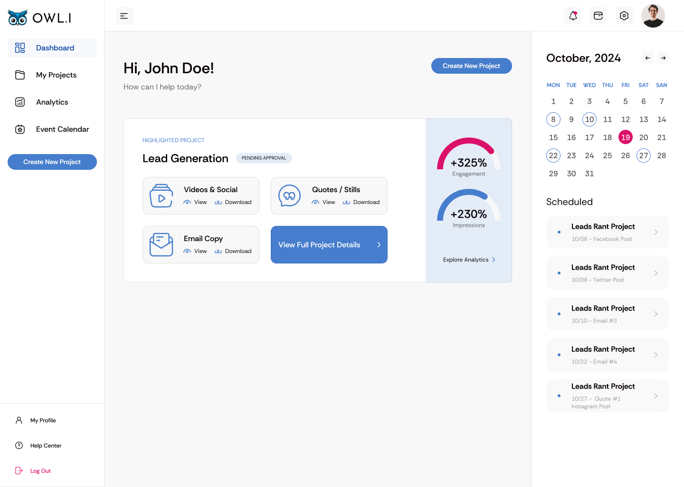Click the Videos & Social card icon
The height and width of the screenshot is (487, 684).
point(161,196)
